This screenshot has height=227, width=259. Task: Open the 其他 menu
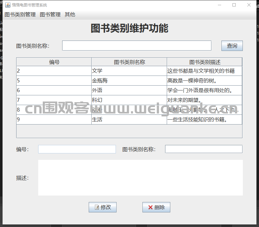[70, 14]
